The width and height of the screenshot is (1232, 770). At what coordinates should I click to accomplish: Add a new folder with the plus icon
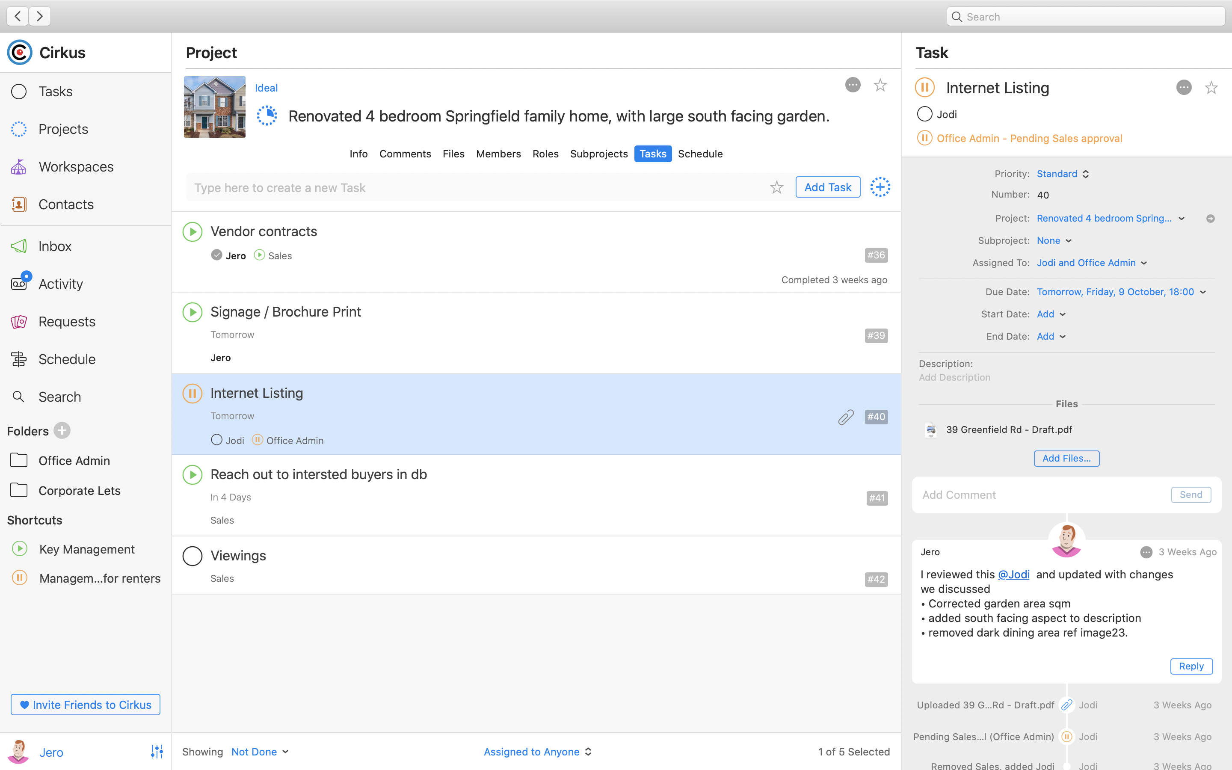[62, 431]
